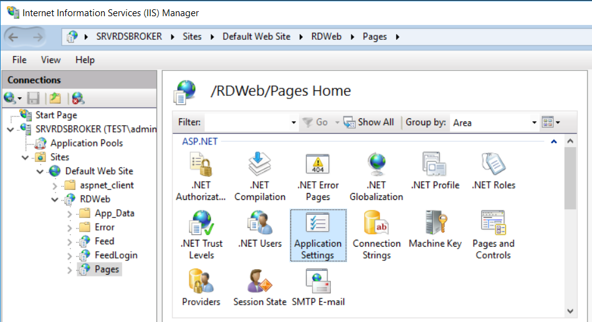This screenshot has width=592, height=322.
Task: Click in the Filter input field
Action: [247, 123]
